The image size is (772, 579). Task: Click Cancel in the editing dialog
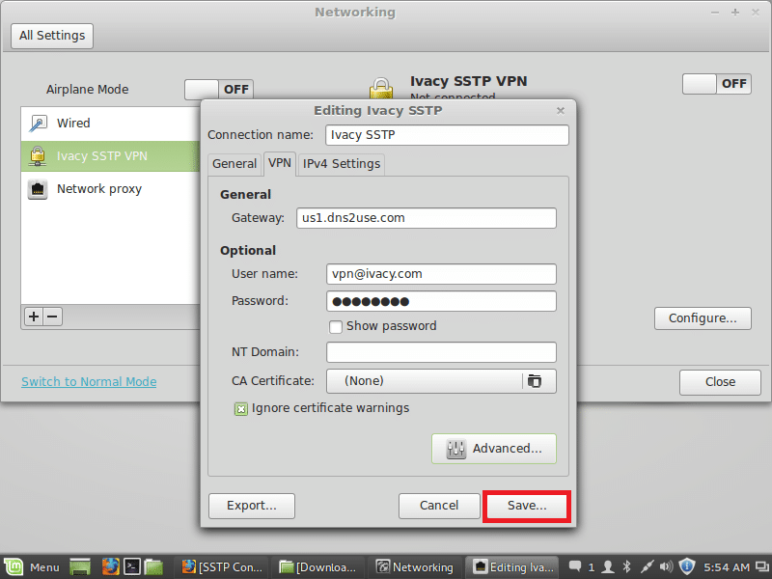click(439, 506)
